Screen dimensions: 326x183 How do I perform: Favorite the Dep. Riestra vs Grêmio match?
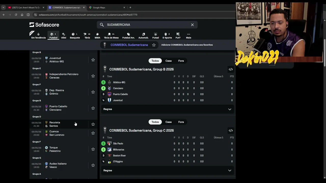93,92
